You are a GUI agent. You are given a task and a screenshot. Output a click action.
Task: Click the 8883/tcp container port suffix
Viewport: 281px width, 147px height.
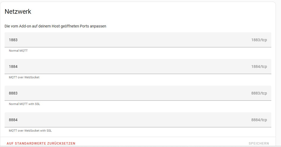click(259, 93)
